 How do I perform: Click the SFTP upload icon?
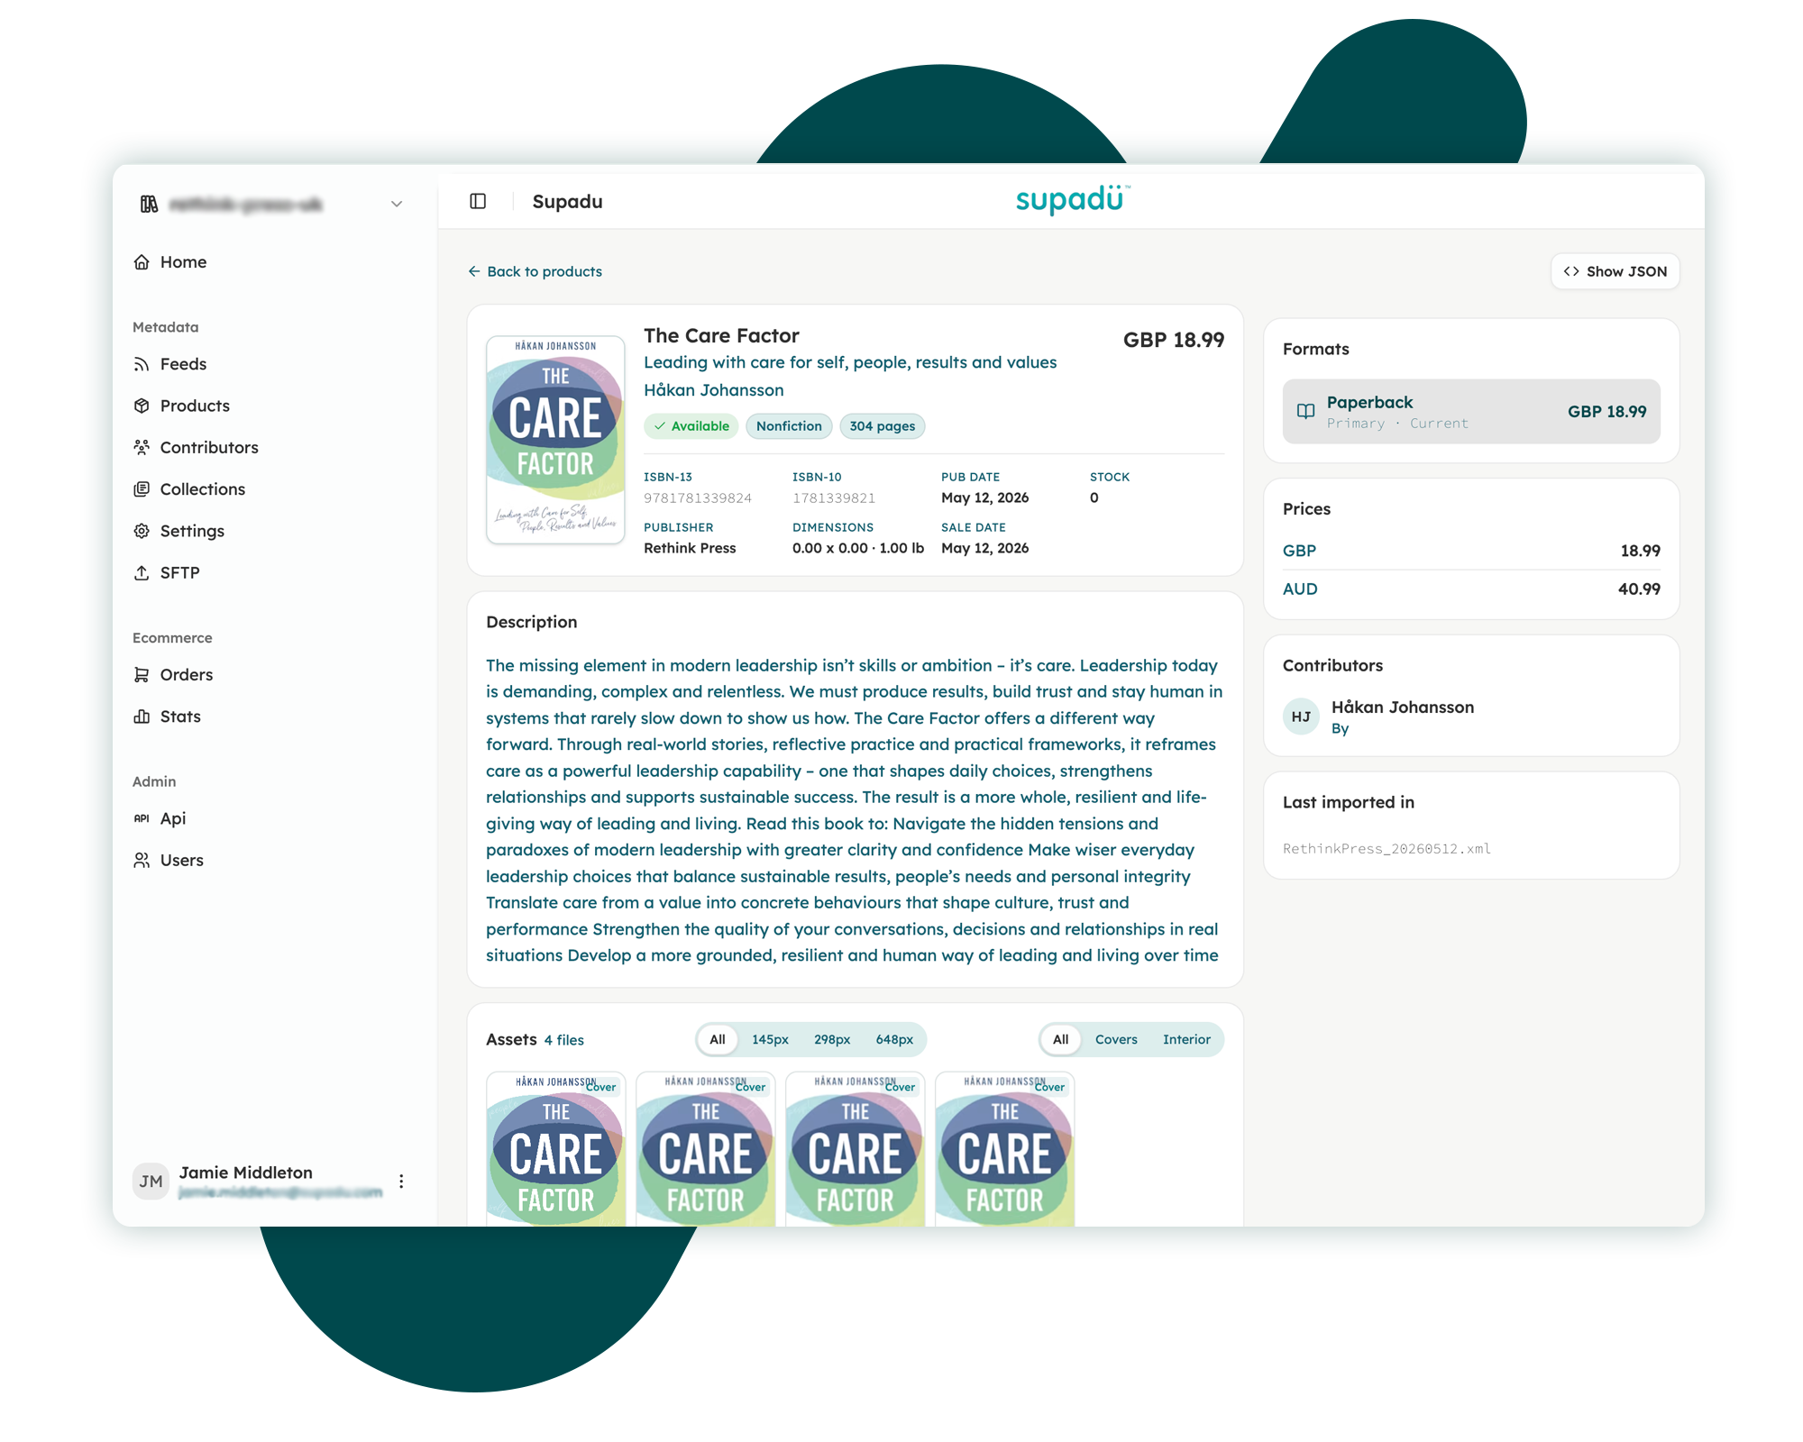coord(142,572)
